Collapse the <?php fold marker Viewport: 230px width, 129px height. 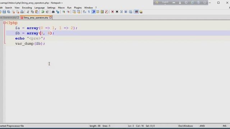click(4, 23)
